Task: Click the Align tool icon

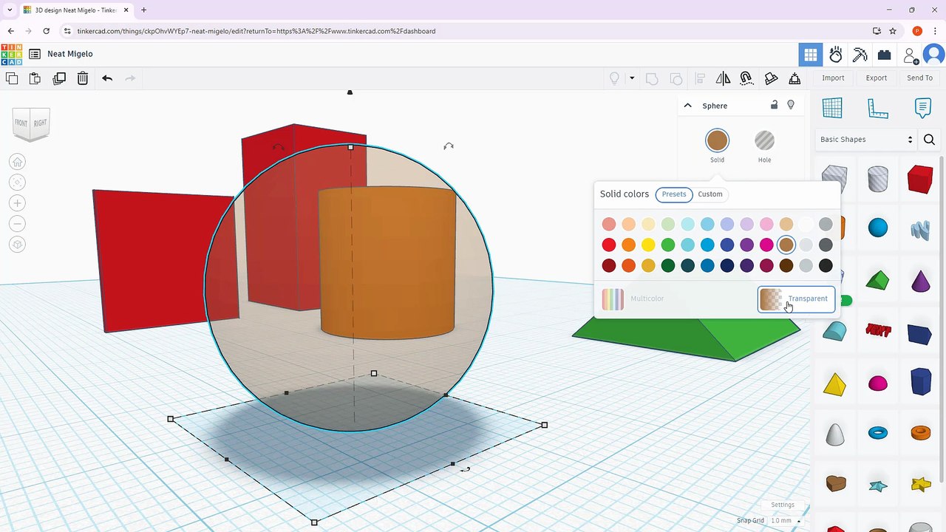Action: [700, 78]
